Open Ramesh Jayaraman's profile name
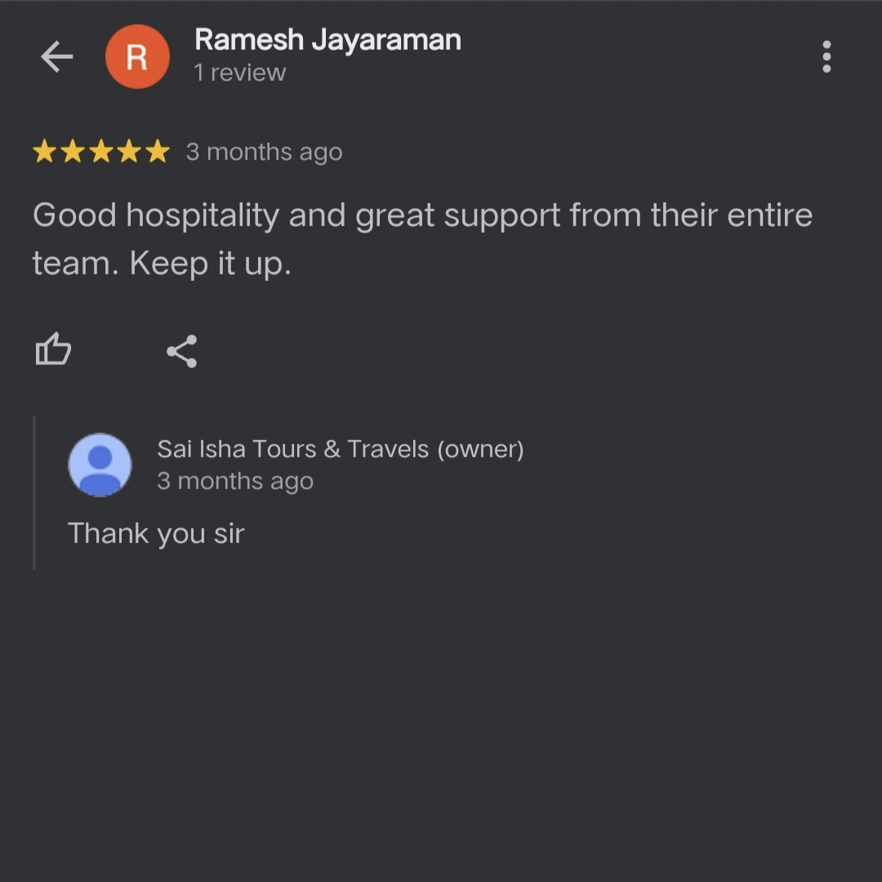This screenshot has width=882, height=882. click(327, 41)
